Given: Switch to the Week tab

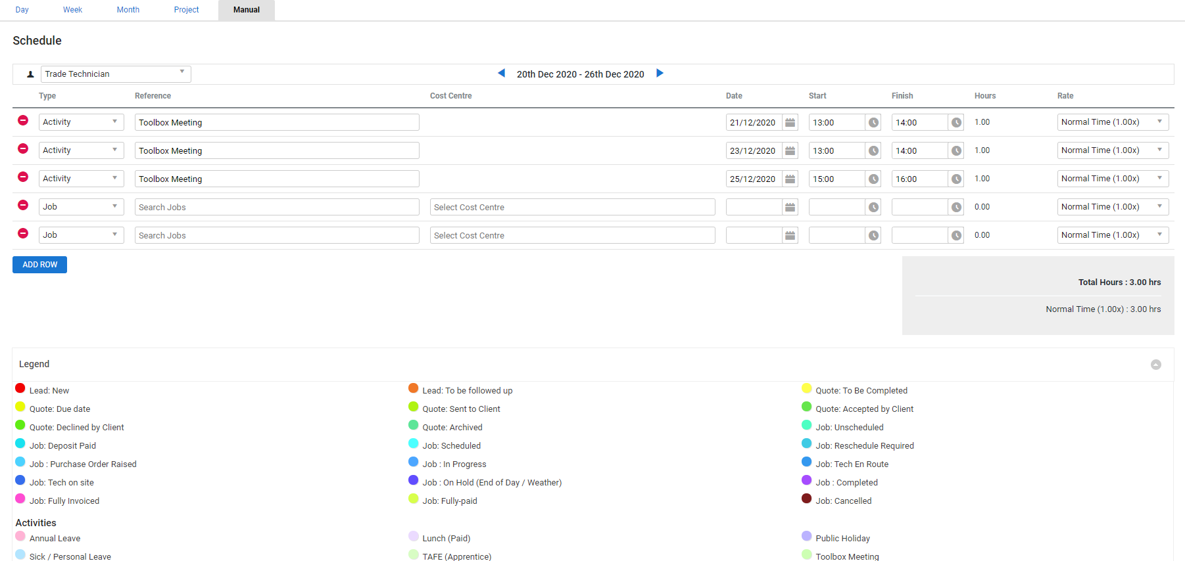Looking at the screenshot, I should [72, 10].
